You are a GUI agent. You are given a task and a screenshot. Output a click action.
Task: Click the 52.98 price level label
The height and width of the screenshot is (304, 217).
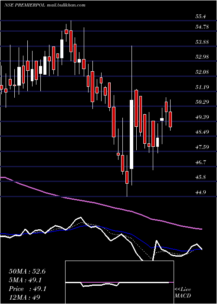(x=202, y=57)
